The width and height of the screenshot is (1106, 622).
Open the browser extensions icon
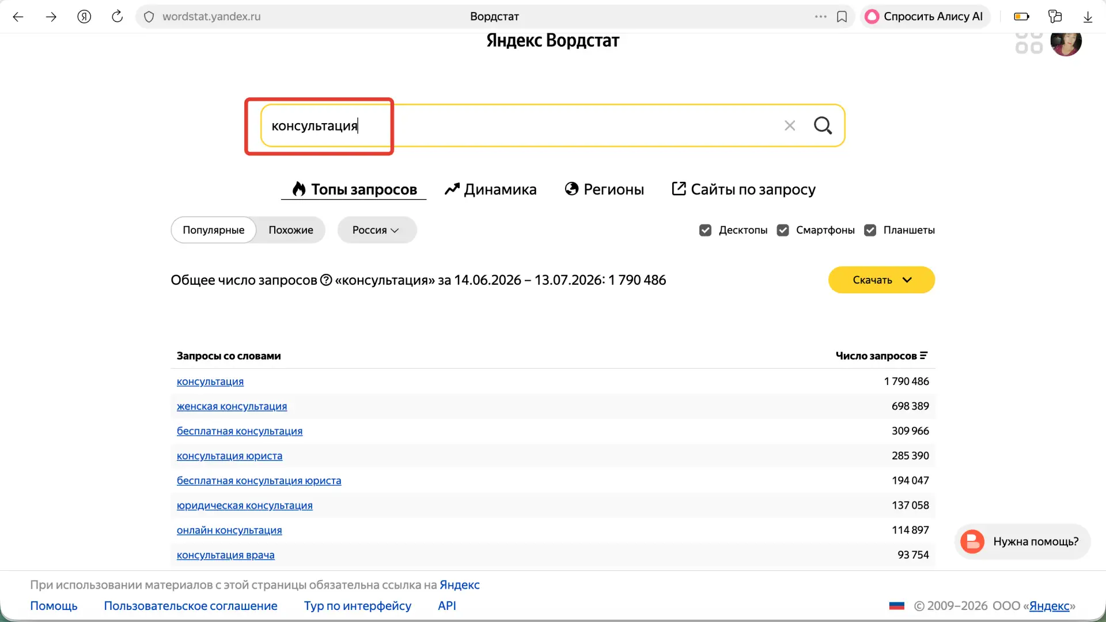[1055, 17]
